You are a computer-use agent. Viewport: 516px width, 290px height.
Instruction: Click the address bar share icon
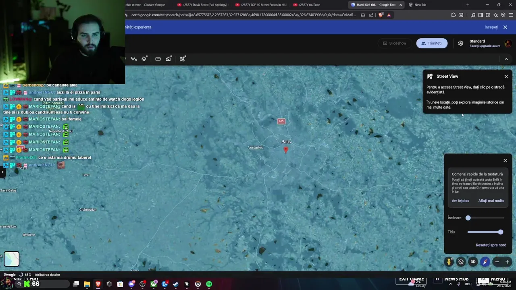[371, 15]
